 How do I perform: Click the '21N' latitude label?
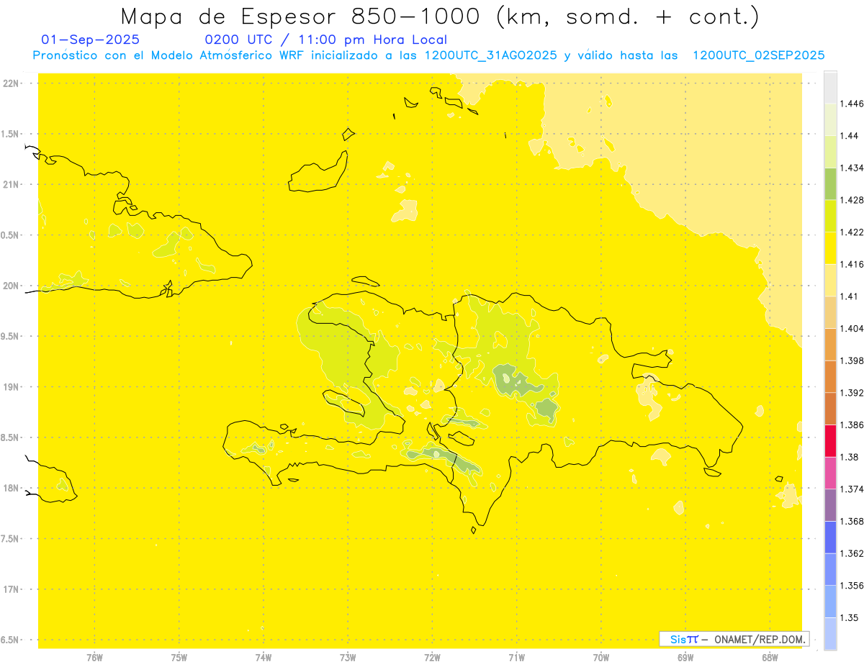click(12, 184)
